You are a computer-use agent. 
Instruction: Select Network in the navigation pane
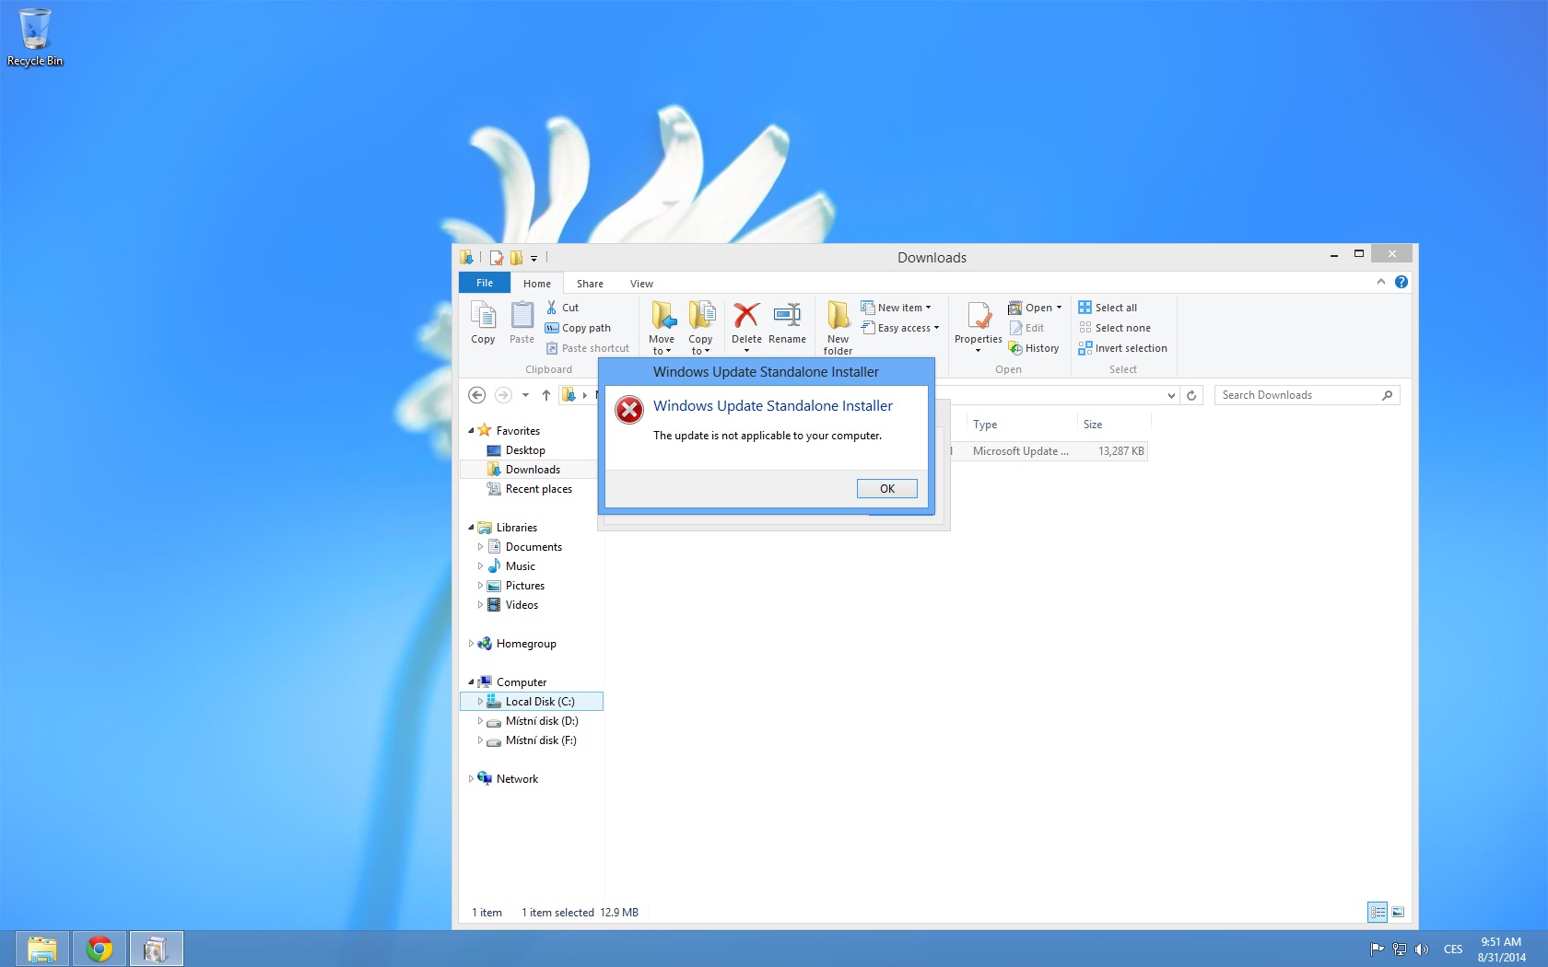(x=517, y=779)
